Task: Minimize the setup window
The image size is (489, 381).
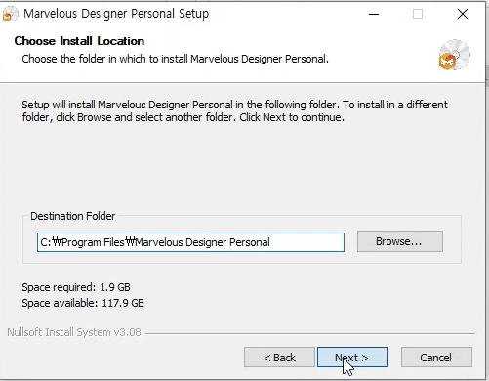Action: (374, 14)
